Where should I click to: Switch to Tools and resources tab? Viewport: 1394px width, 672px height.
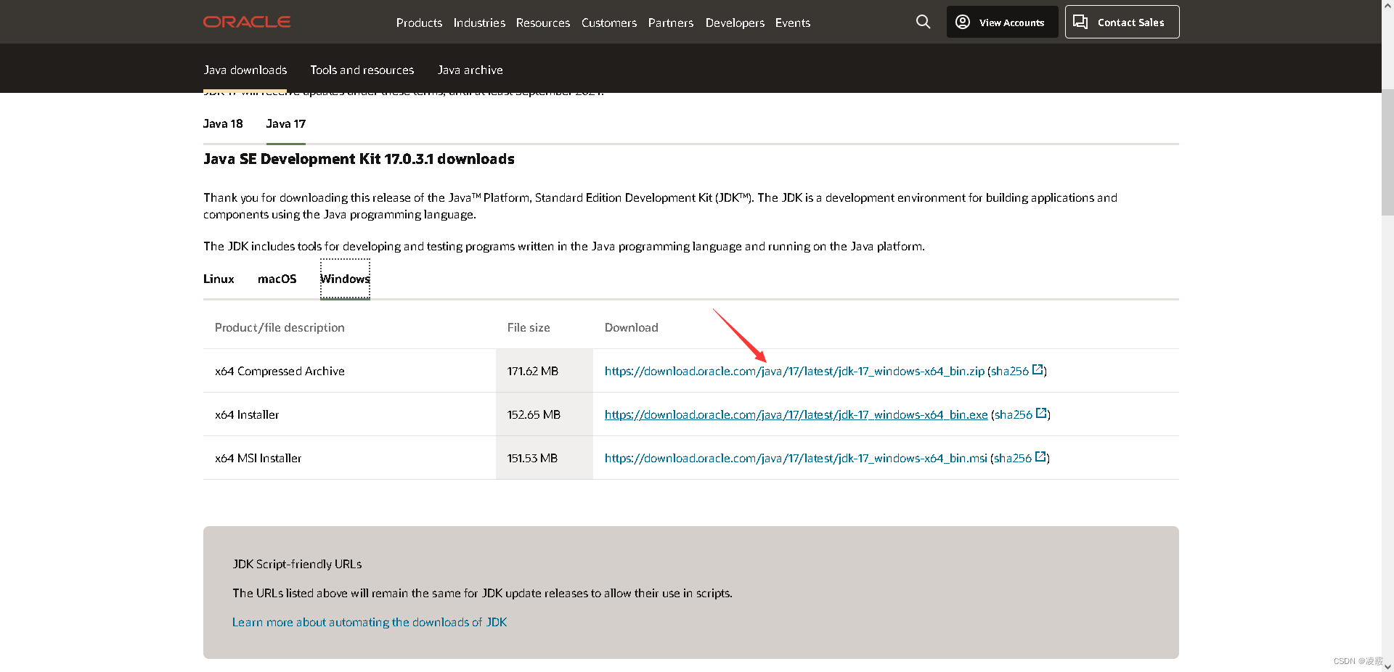[362, 70]
